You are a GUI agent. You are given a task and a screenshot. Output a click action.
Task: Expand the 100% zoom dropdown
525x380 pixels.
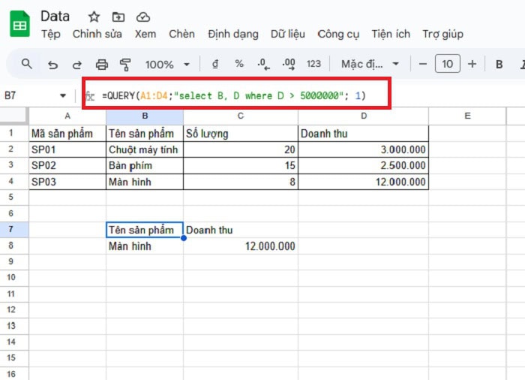(167, 65)
